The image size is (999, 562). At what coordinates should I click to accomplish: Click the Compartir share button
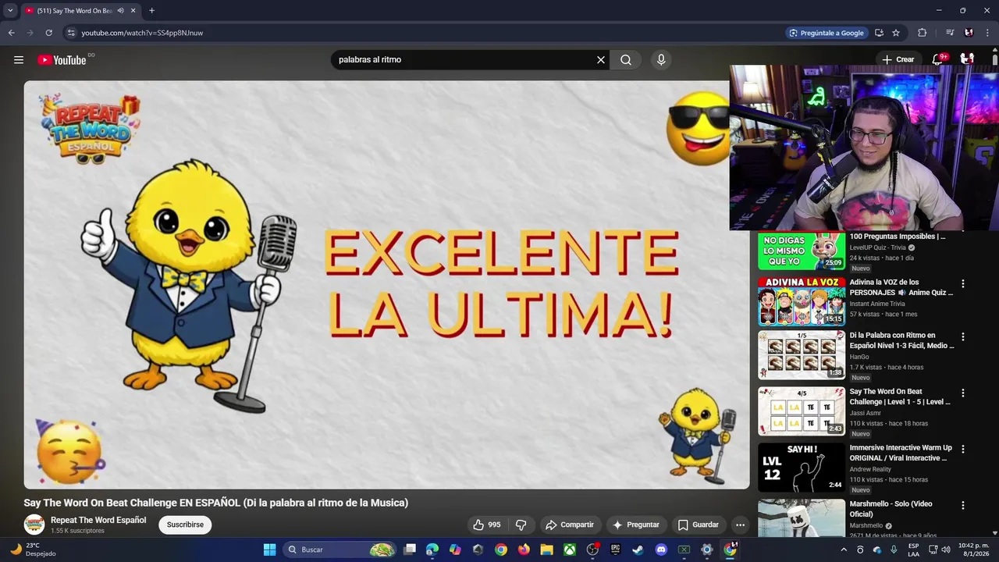pyautogui.click(x=570, y=525)
